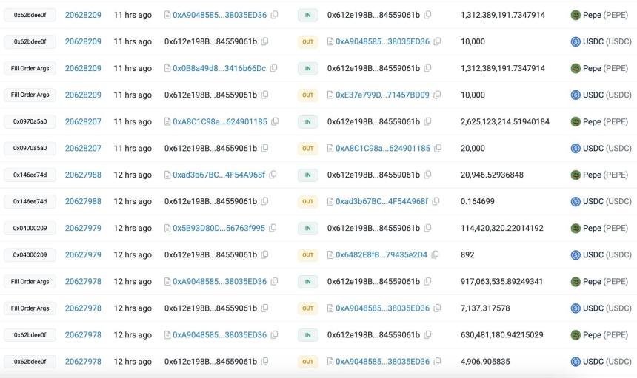Open block 20628207 in the 20,000 USDC row

pos(83,148)
